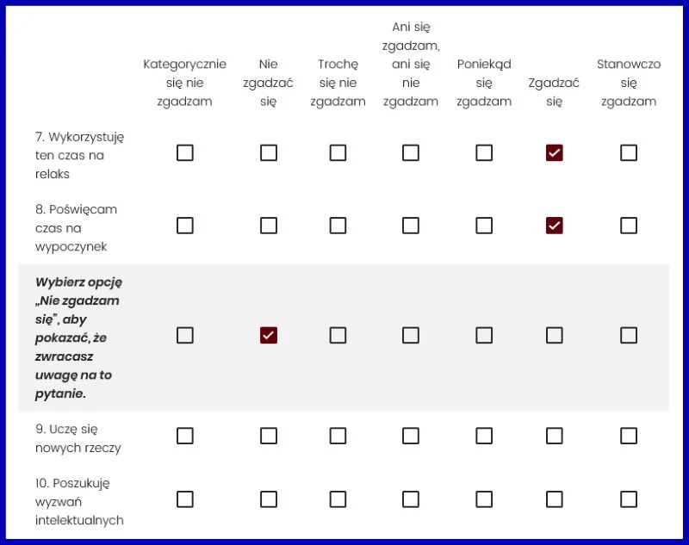Select 'Kategorycznie się nie zgadzam' for question 9
Image resolution: width=689 pixels, height=545 pixels.
point(185,436)
